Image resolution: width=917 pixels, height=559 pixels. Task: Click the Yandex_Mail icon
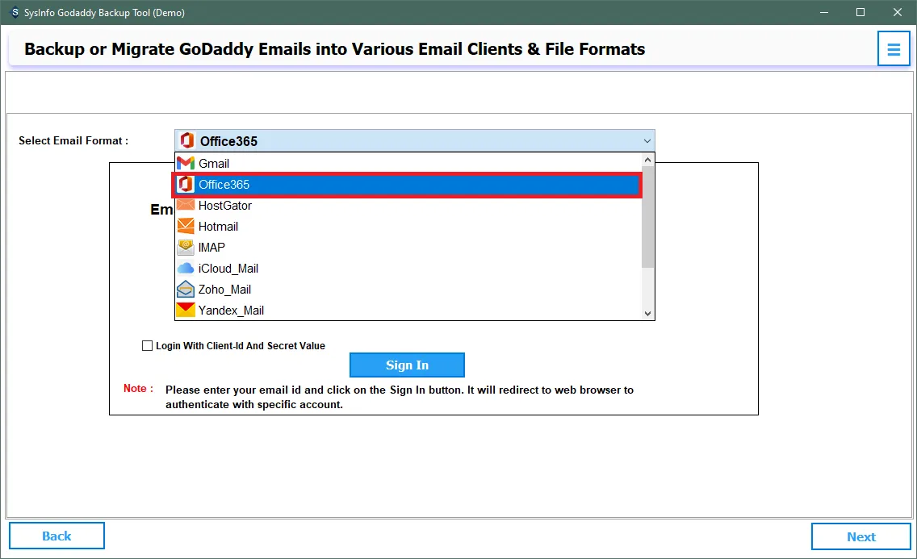tap(186, 311)
